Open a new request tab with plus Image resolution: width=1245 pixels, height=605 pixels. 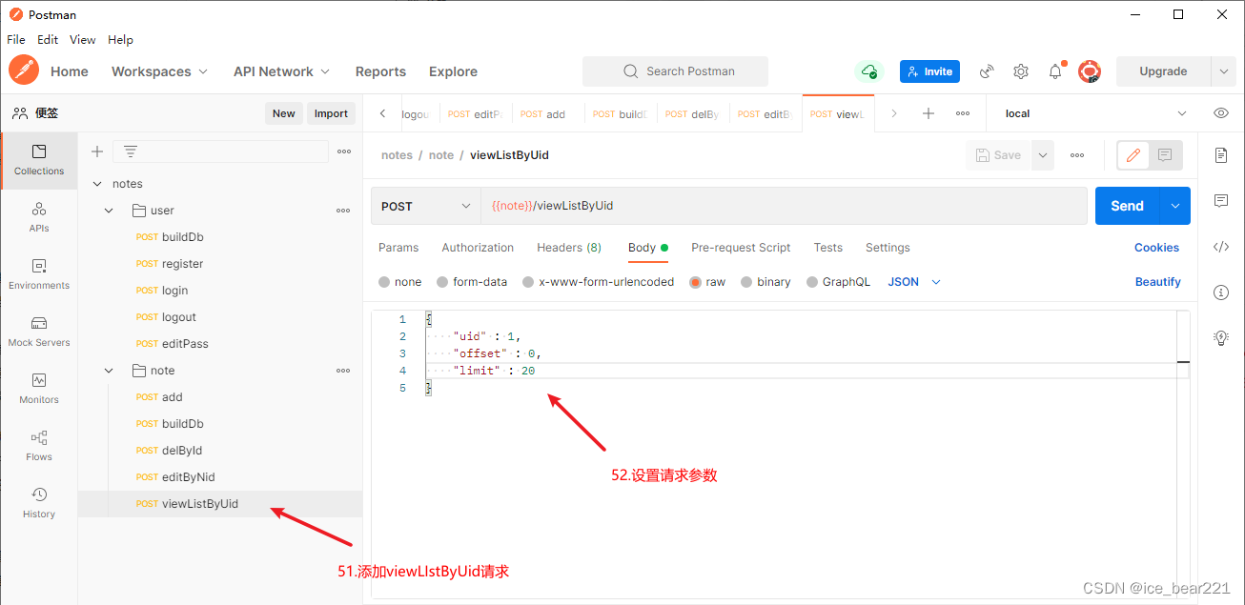tap(928, 113)
